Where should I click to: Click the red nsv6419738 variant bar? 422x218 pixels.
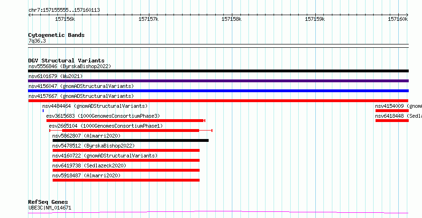tap(126, 170)
